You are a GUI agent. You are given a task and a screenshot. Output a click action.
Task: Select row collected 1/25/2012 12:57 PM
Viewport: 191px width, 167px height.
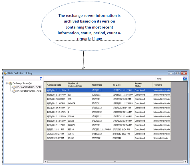coord(108,95)
